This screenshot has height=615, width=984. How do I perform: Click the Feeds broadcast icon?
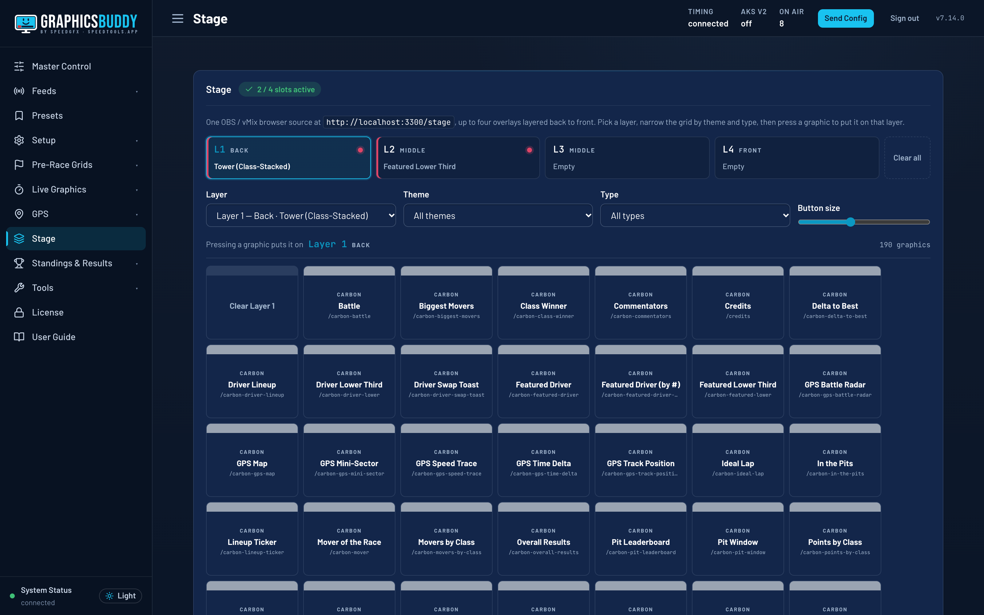[19, 91]
